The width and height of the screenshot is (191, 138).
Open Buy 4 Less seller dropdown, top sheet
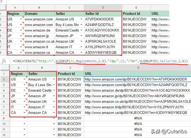[81, 25]
